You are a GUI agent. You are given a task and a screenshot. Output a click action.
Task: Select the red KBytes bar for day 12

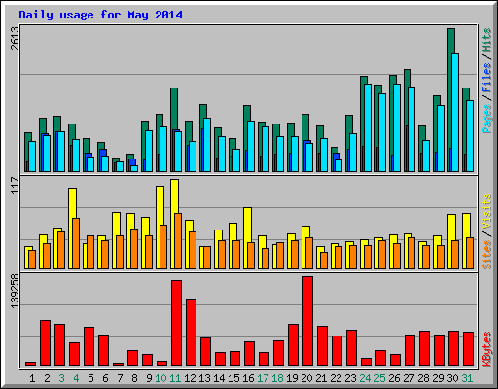coord(191,333)
